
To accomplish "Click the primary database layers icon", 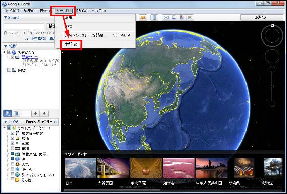I will 14,128.
